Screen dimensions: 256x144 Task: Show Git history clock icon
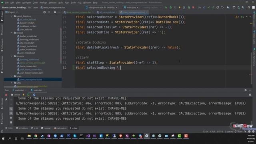point(218,8)
